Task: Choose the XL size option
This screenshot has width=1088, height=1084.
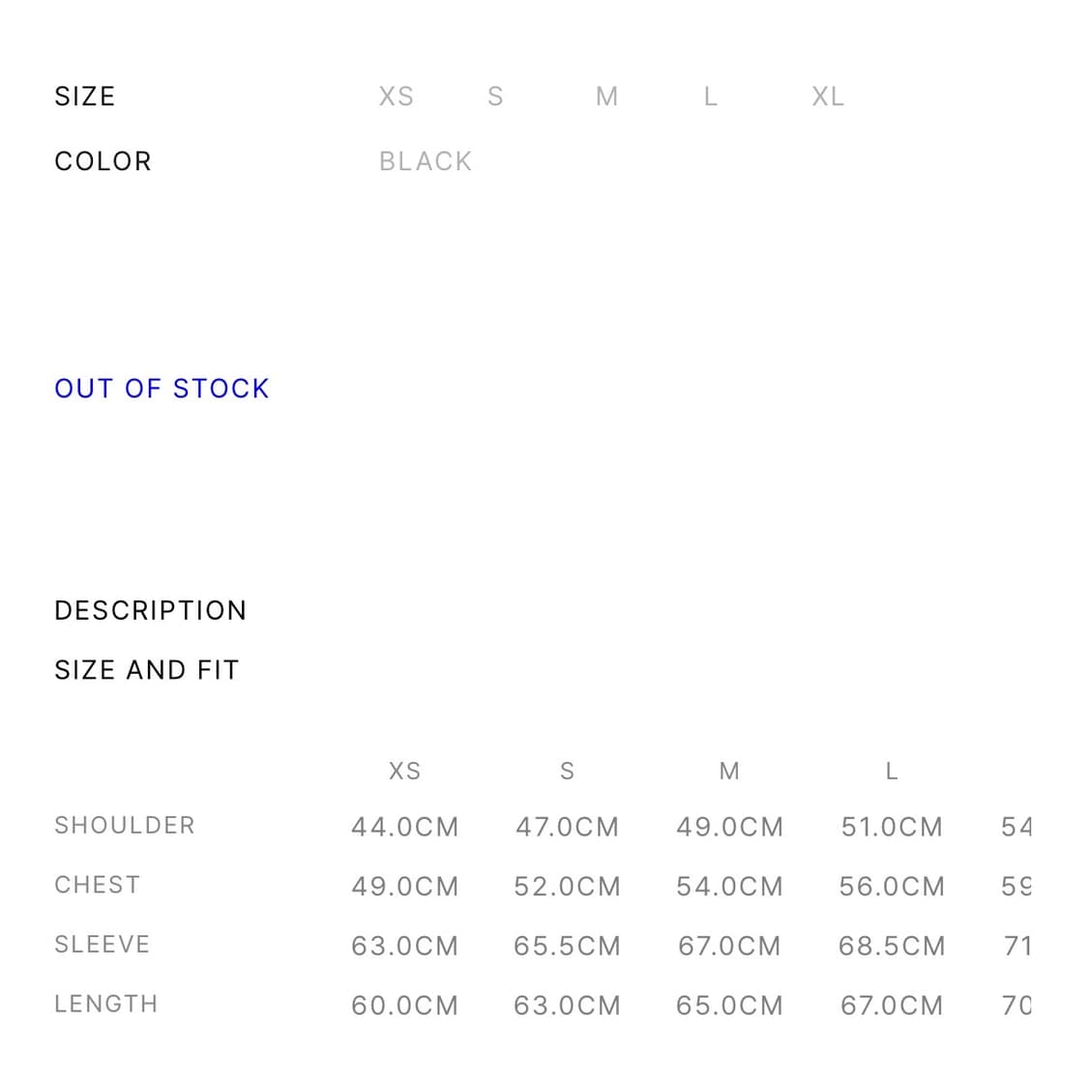Action: coord(828,97)
